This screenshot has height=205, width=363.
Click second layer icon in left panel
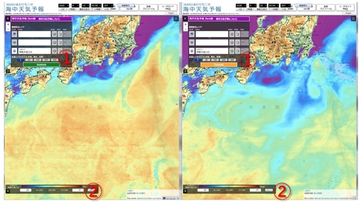tap(15, 42)
